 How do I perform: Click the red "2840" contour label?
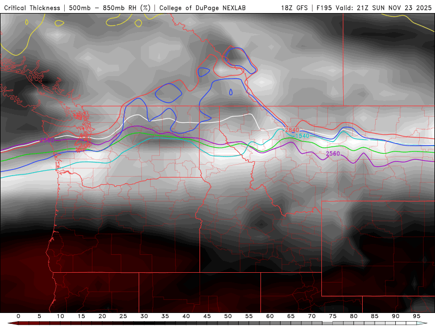[x=292, y=130]
